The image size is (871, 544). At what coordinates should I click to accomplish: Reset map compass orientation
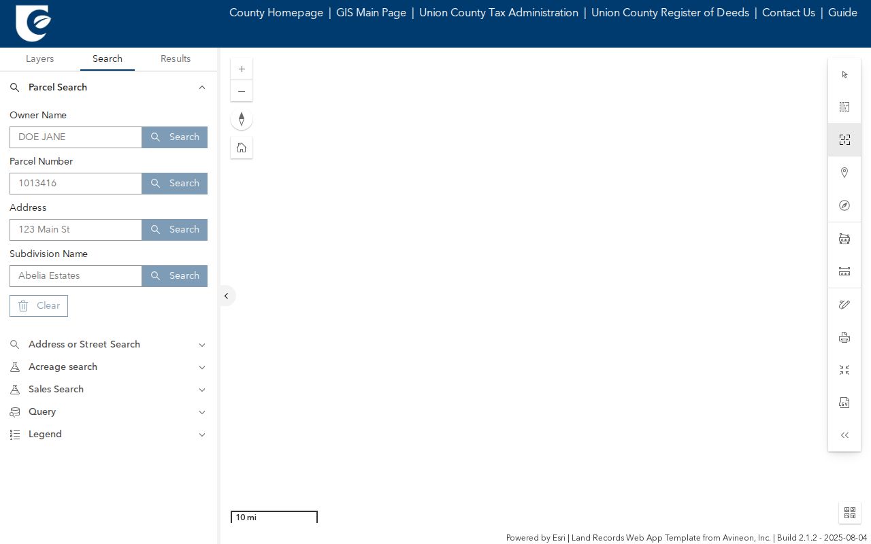pyautogui.click(x=242, y=120)
